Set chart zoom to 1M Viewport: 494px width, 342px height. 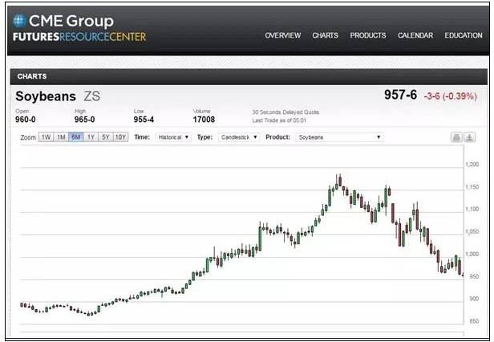(x=61, y=137)
